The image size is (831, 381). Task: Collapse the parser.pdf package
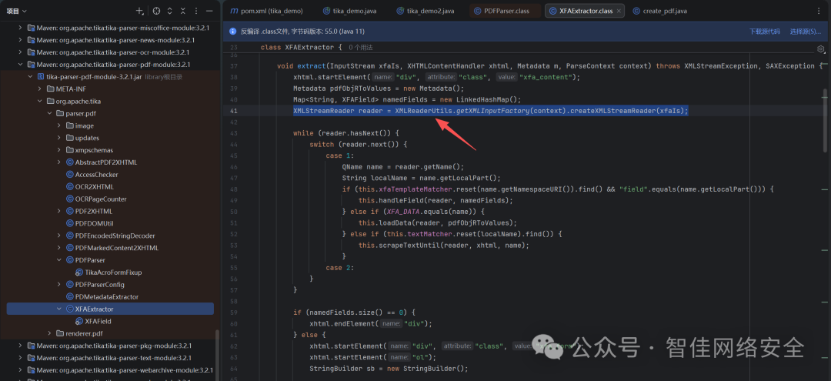(x=49, y=113)
